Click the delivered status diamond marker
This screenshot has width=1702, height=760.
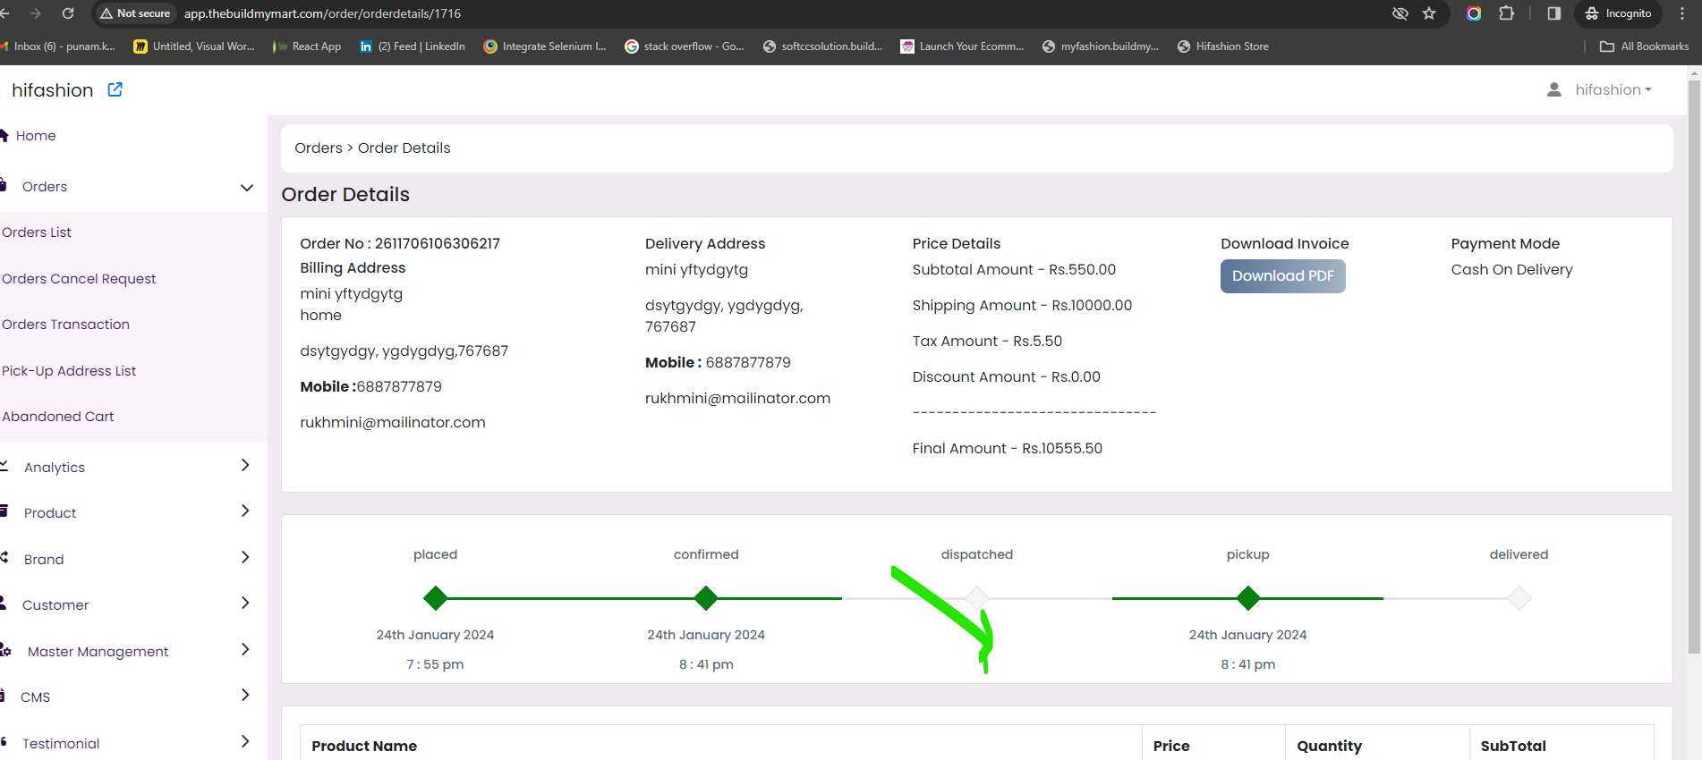1519,598
